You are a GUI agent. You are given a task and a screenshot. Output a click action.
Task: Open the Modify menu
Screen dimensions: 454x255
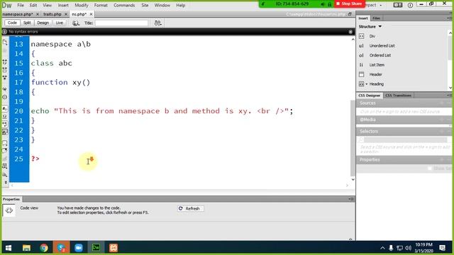coord(82,5)
